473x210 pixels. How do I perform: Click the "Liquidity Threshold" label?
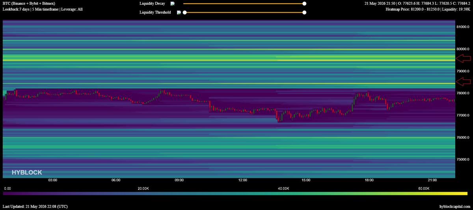point(155,12)
